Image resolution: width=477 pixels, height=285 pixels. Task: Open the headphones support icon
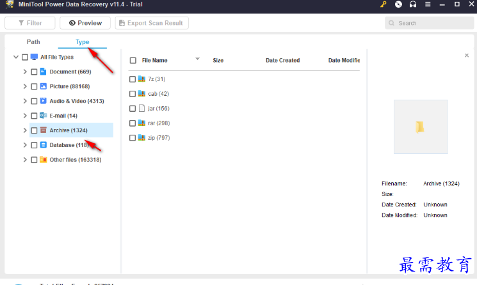[x=413, y=4]
